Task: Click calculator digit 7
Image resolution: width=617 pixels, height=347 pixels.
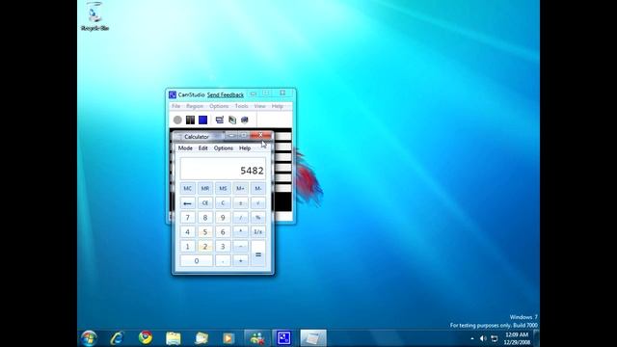Action: coord(187,218)
